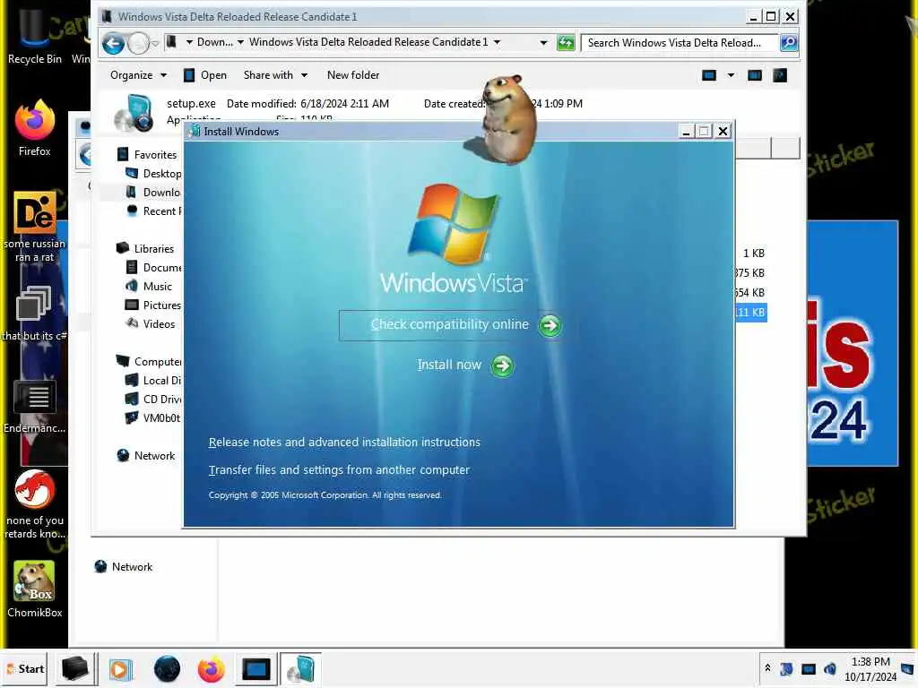Viewport: 918px width, 688px height.
Task: Click the green refresh button in address bar
Action: click(x=566, y=43)
